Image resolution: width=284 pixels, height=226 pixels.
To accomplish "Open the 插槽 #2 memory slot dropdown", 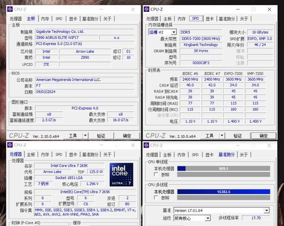I will click(x=174, y=32).
